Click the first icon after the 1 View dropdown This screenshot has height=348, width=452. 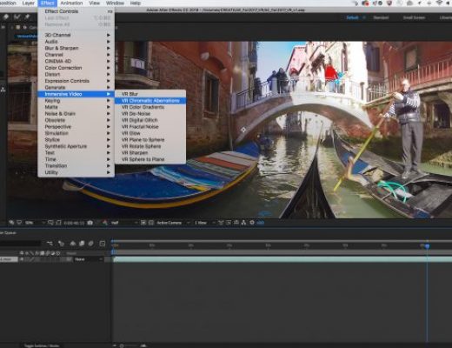[221, 223]
